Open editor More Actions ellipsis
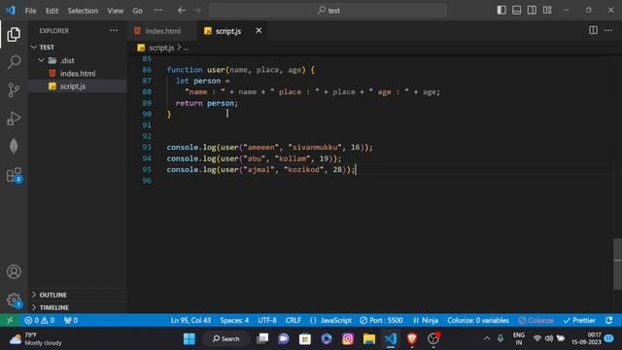622x350 pixels. (x=608, y=30)
